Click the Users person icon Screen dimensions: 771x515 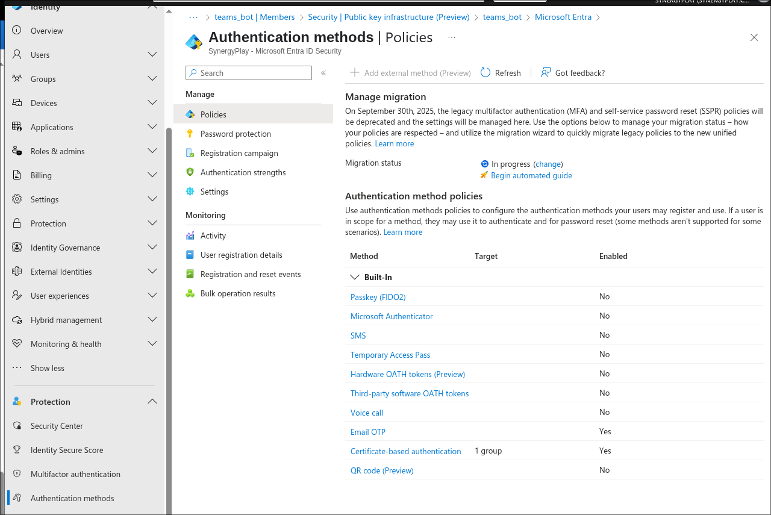(x=17, y=55)
